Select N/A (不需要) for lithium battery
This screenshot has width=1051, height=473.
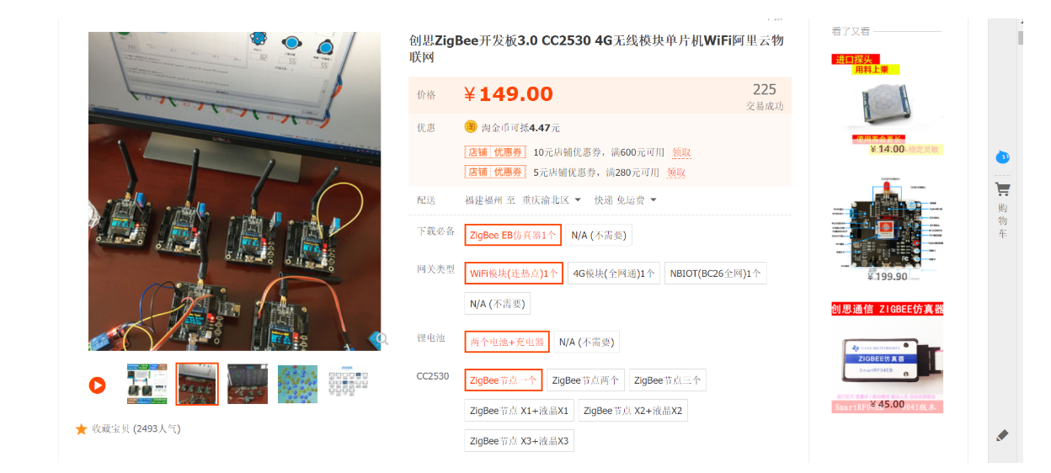point(586,343)
